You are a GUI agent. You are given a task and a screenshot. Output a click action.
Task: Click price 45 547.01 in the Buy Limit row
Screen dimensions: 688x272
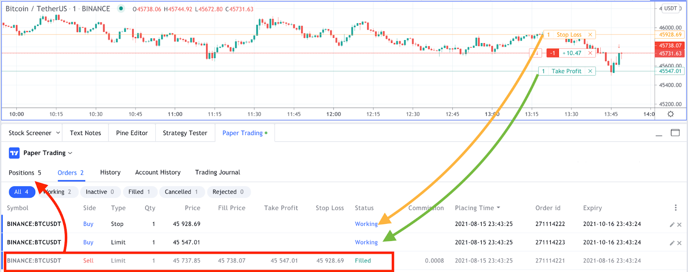pos(187,242)
